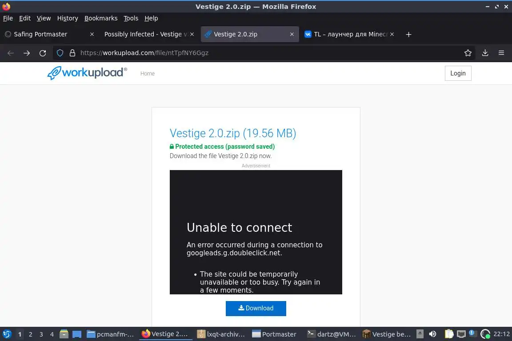512x341 pixels.
Task: Open the Home link on workupload
Action: tap(148, 74)
